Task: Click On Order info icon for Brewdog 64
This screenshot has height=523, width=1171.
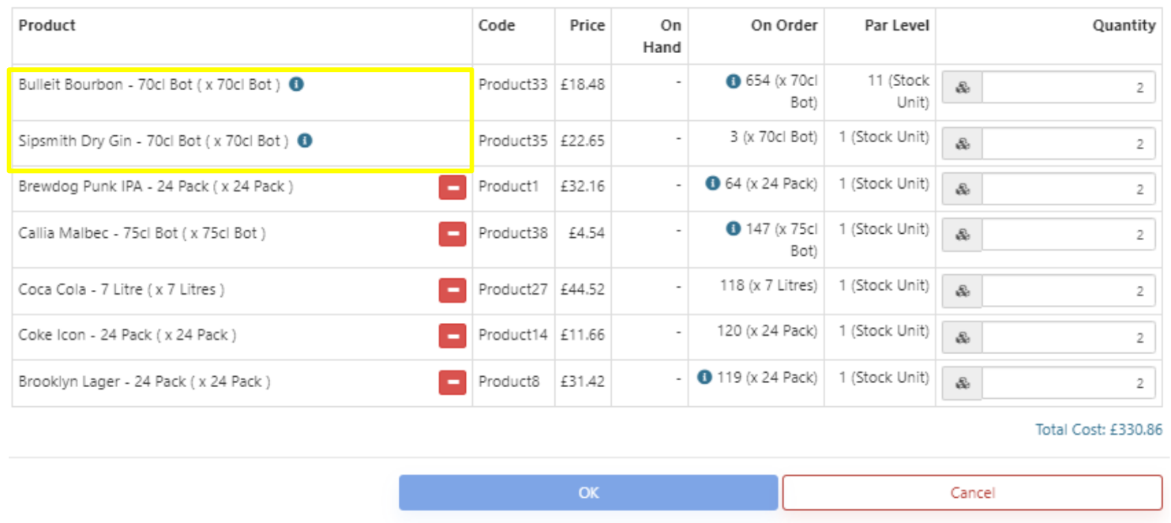Action: pos(712,183)
